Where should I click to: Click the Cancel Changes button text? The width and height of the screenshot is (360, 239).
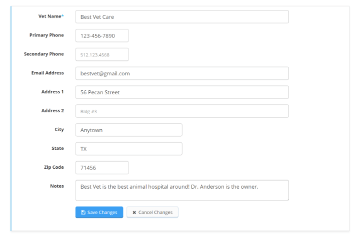click(155, 213)
